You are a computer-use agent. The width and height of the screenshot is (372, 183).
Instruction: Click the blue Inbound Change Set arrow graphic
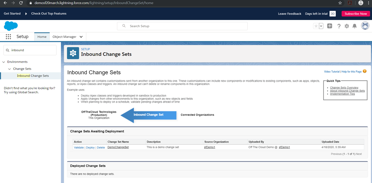[148, 115]
